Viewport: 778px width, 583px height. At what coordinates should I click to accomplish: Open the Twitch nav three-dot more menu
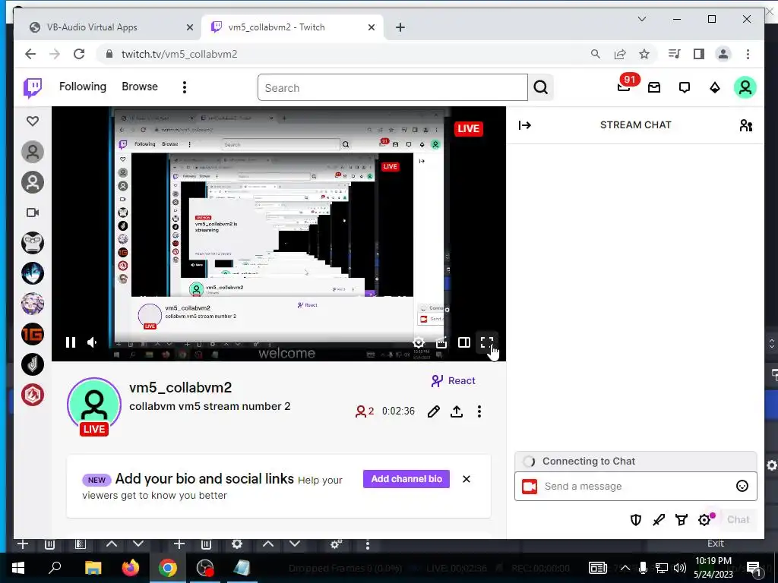pyautogui.click(x=185, y=87)
